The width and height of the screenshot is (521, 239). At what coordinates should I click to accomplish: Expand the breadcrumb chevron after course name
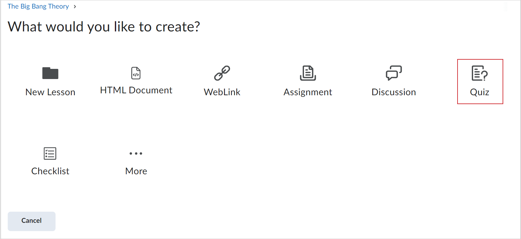[x=75, y=6]
